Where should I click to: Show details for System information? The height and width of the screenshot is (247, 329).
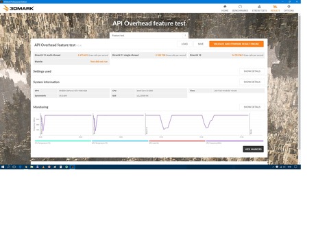252,82
